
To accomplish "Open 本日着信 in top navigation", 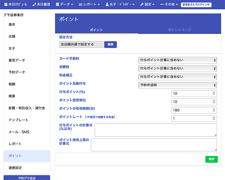I will click(41, 5).
